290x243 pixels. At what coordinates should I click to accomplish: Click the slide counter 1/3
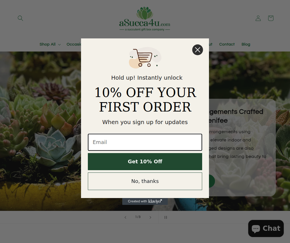[x=138, y=217]
